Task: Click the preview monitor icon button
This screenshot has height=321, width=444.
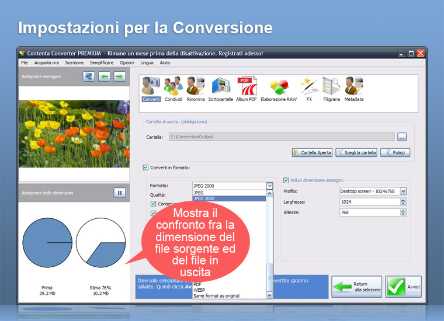Action: (89, 76)
